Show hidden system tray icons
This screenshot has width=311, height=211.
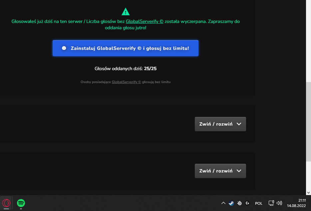[223, 203]
